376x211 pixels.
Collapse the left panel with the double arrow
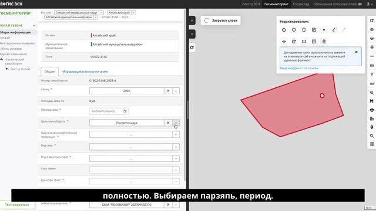(x=192, y=21)
